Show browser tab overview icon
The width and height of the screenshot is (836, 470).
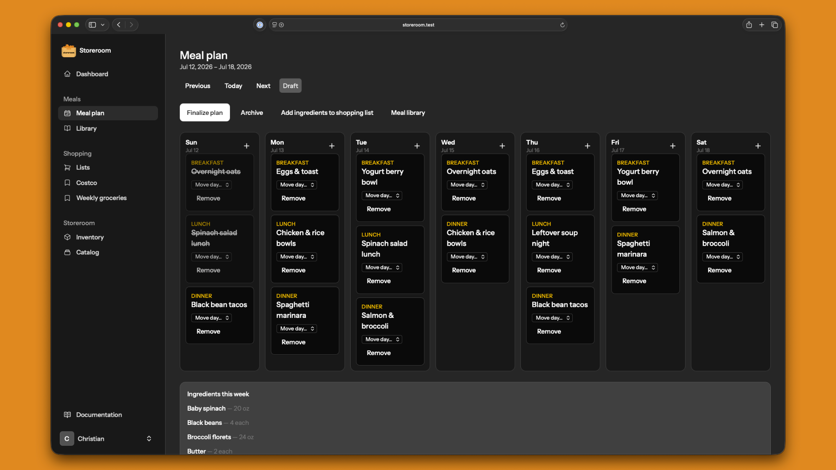click(x=775, y=25)
